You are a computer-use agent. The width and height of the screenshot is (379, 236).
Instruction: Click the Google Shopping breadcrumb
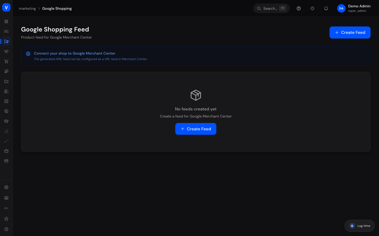57,8
